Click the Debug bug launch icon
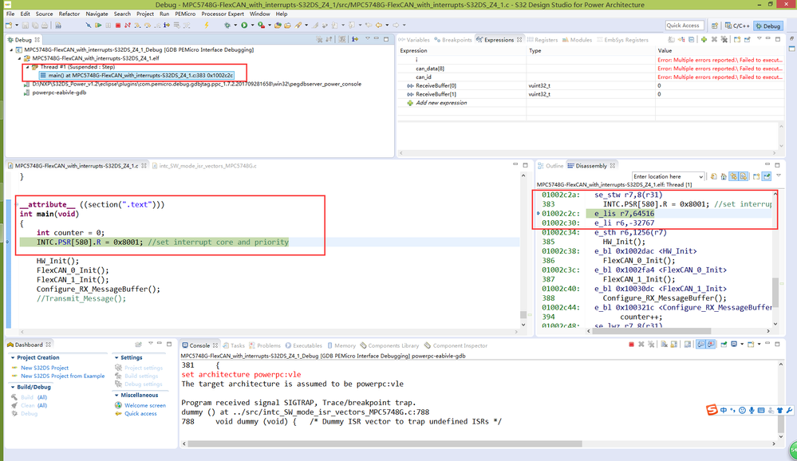This screenshot has height=461, width=797. [227, 25]
